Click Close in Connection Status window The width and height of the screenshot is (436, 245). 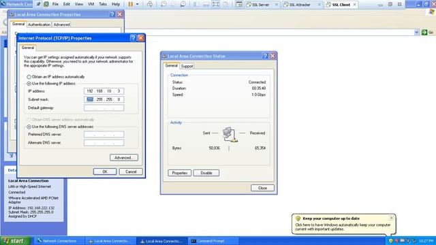262,188
